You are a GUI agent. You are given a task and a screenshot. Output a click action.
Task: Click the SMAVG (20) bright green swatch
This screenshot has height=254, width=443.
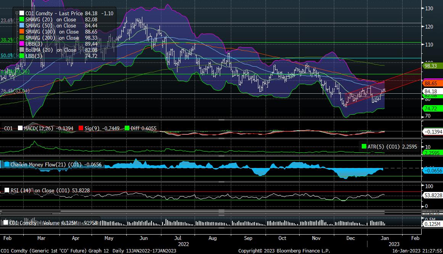pyautogui.click(x=22, y=19)
